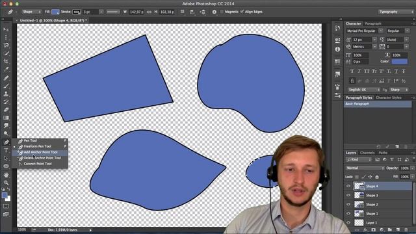
Task: Select the Zoom magnifier tool
Action: pyautogui.click(x=6, y=183)
